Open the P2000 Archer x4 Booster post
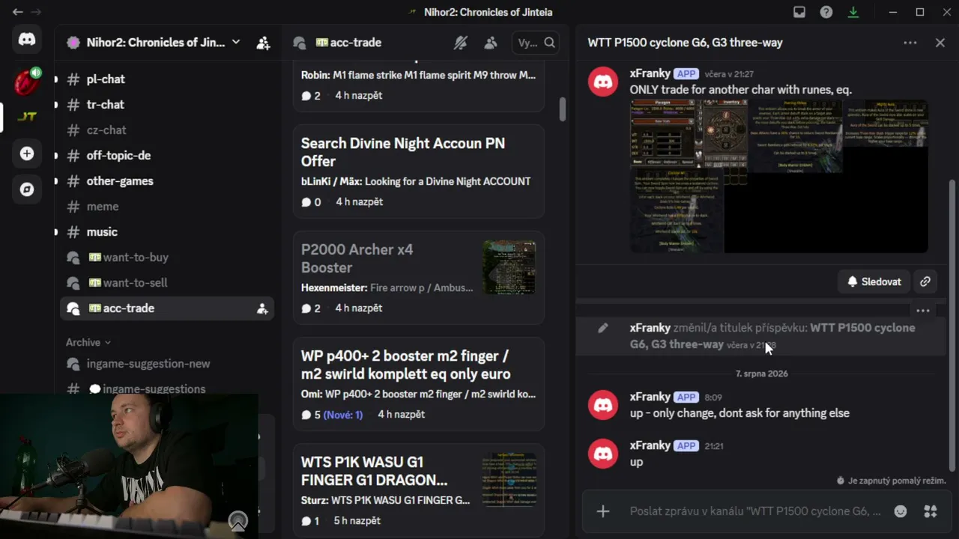Viewport: 959px width, 539px height. [418, 277]
